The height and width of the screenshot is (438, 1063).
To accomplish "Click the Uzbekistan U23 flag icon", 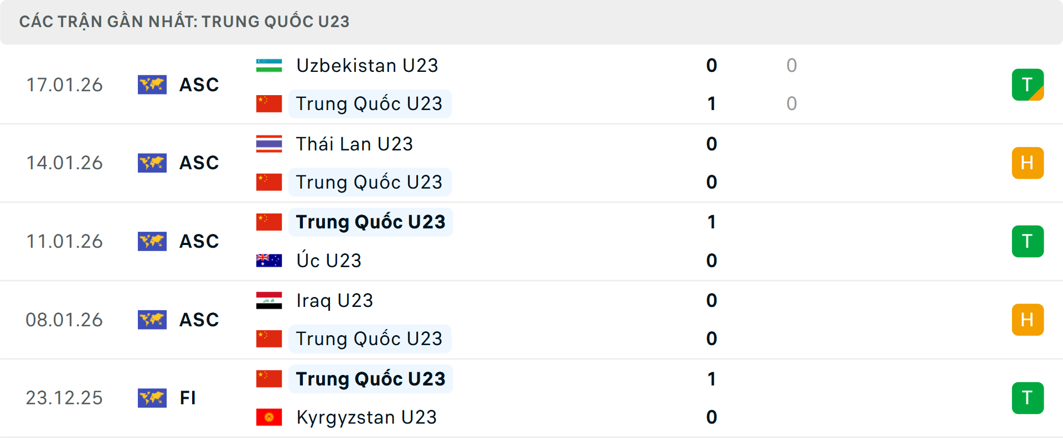I will (269, 65).
